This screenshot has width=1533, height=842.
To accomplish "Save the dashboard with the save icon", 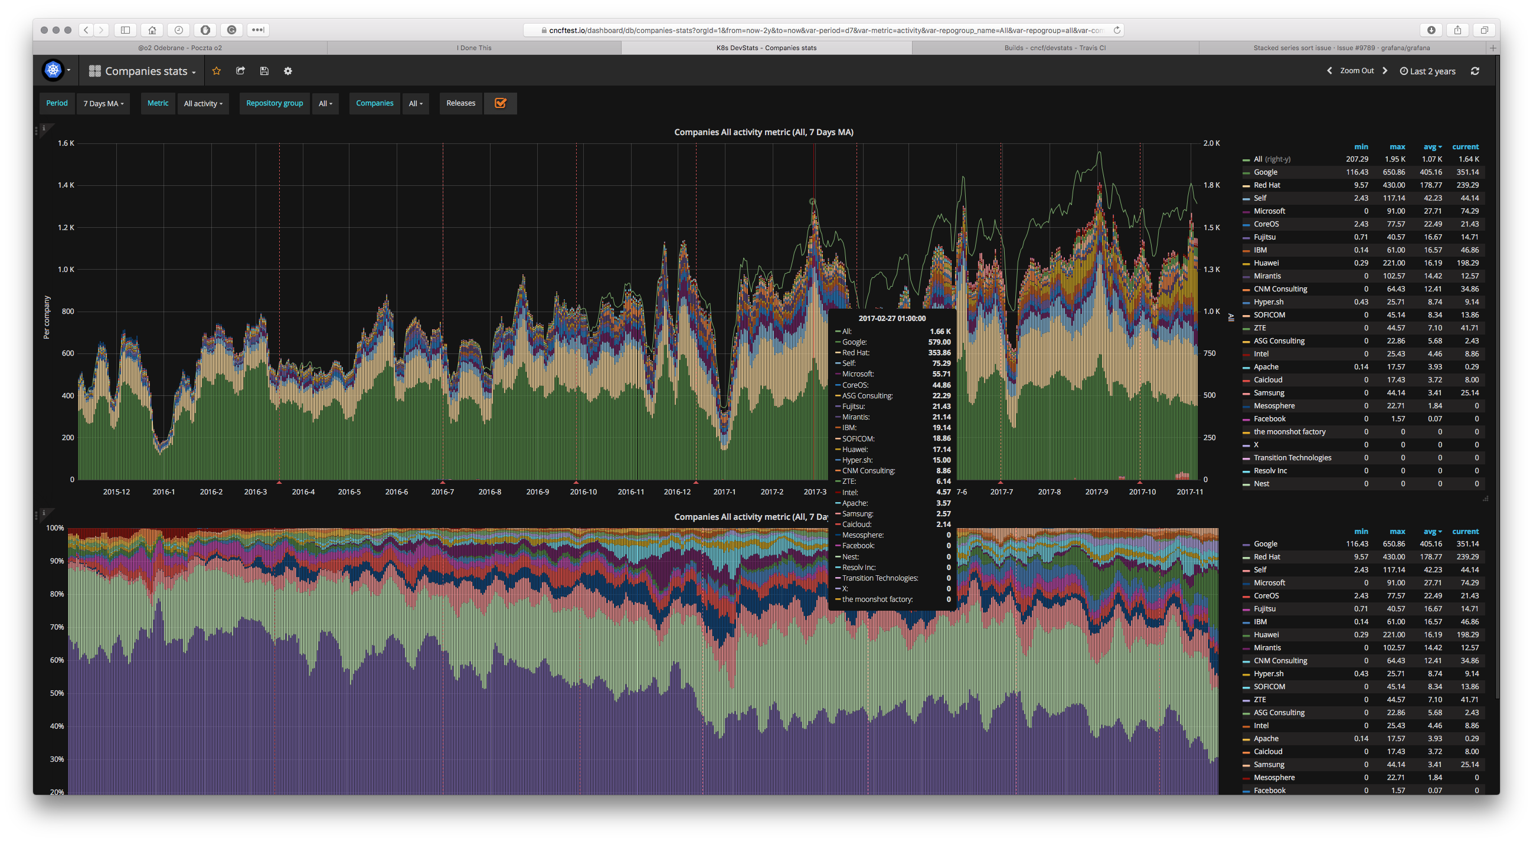I will [264, 71].
